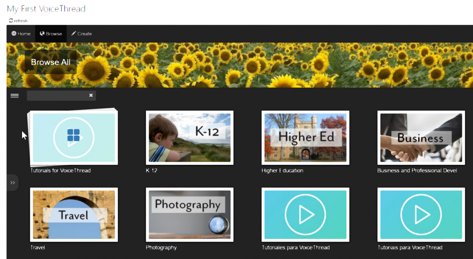The height and width of the screenshot is (259, 473).
Task: Play the Tutoriales para VoiceThread thumbnail
Action: (x=305, y=215)
